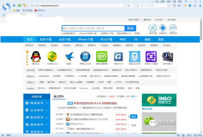Click the 聊天软件 subcategory link
Viewport: 203px width, 137px height.
tap(30, 45)
